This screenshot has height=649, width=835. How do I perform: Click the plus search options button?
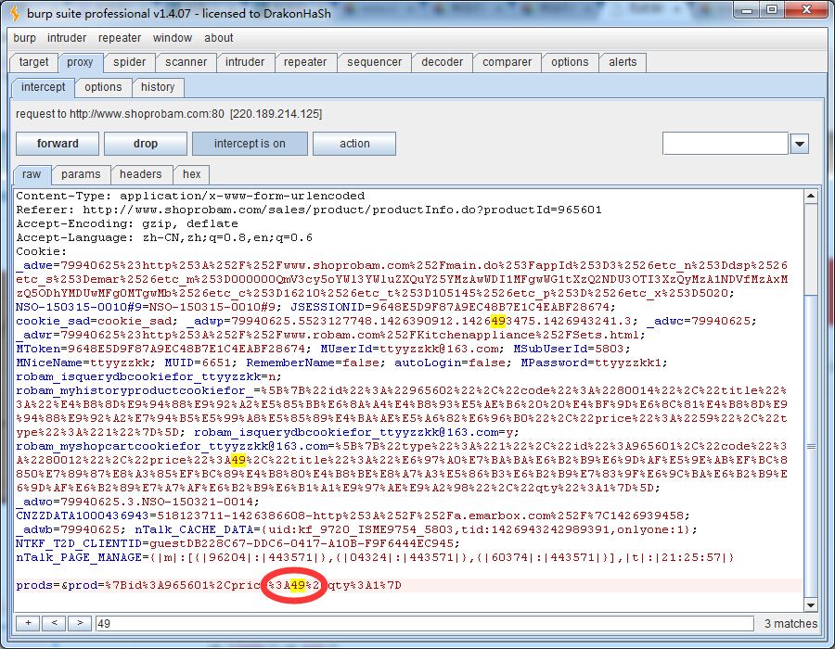point(28,623)
